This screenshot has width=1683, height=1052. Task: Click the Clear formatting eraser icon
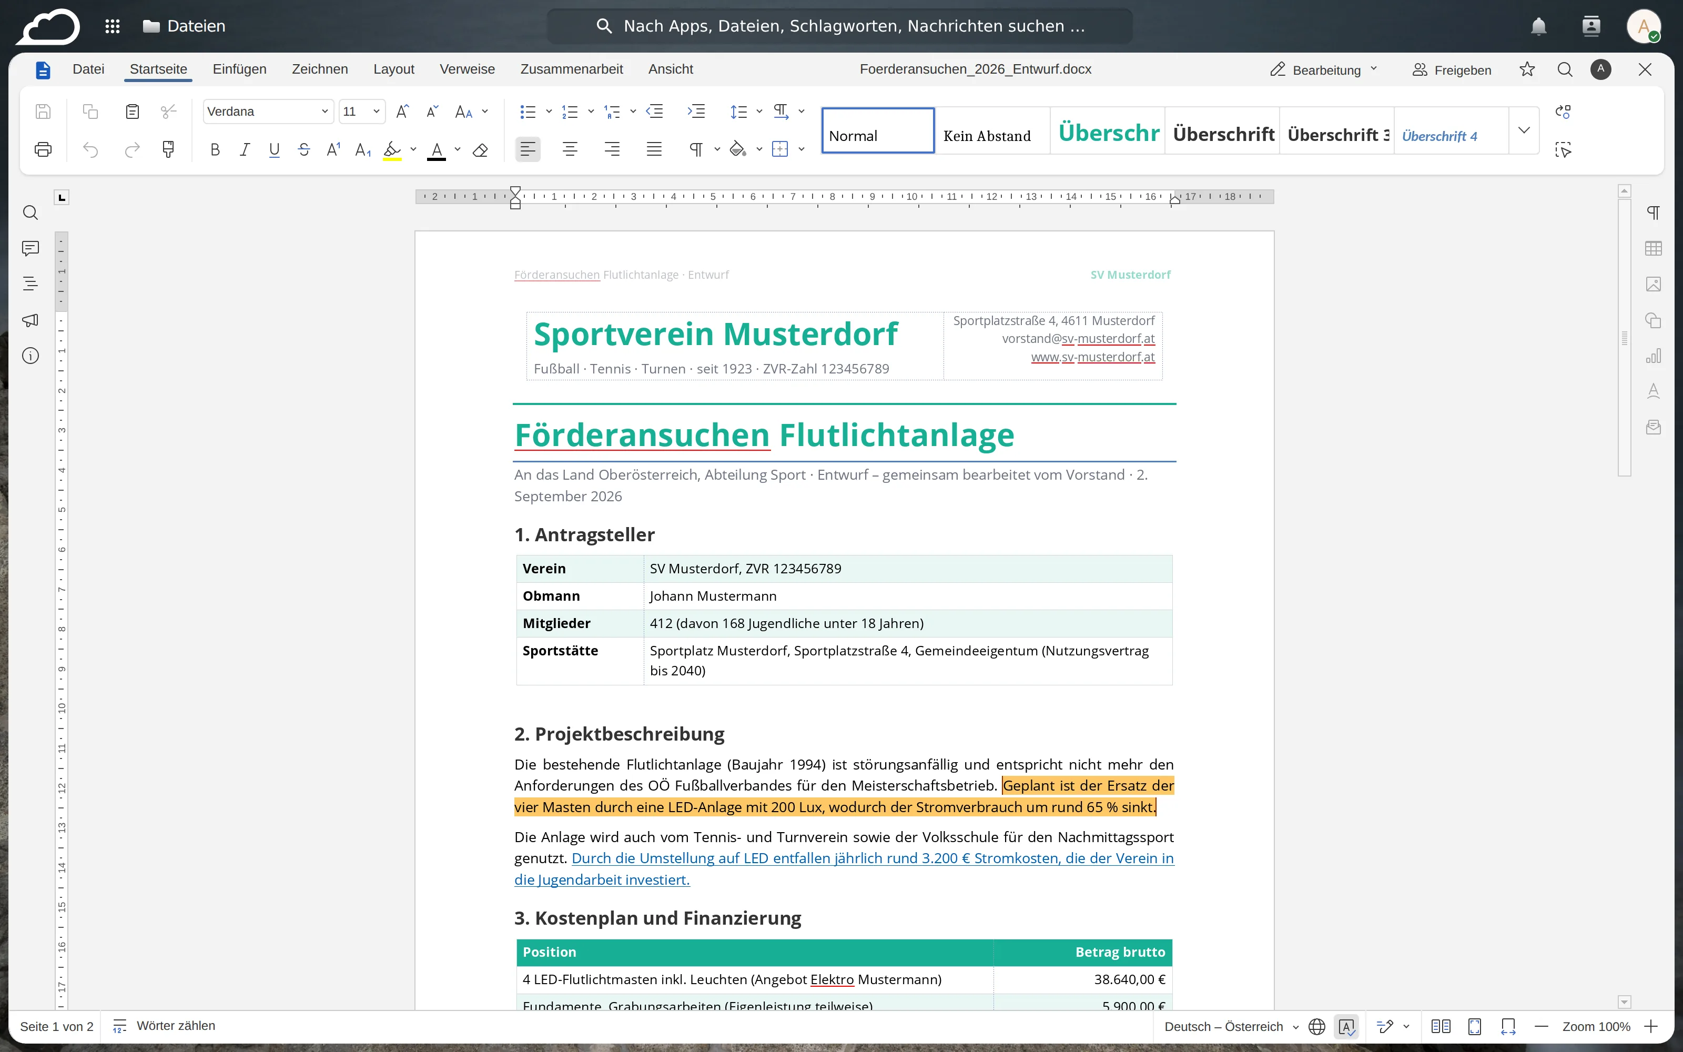tap(480, 149)
